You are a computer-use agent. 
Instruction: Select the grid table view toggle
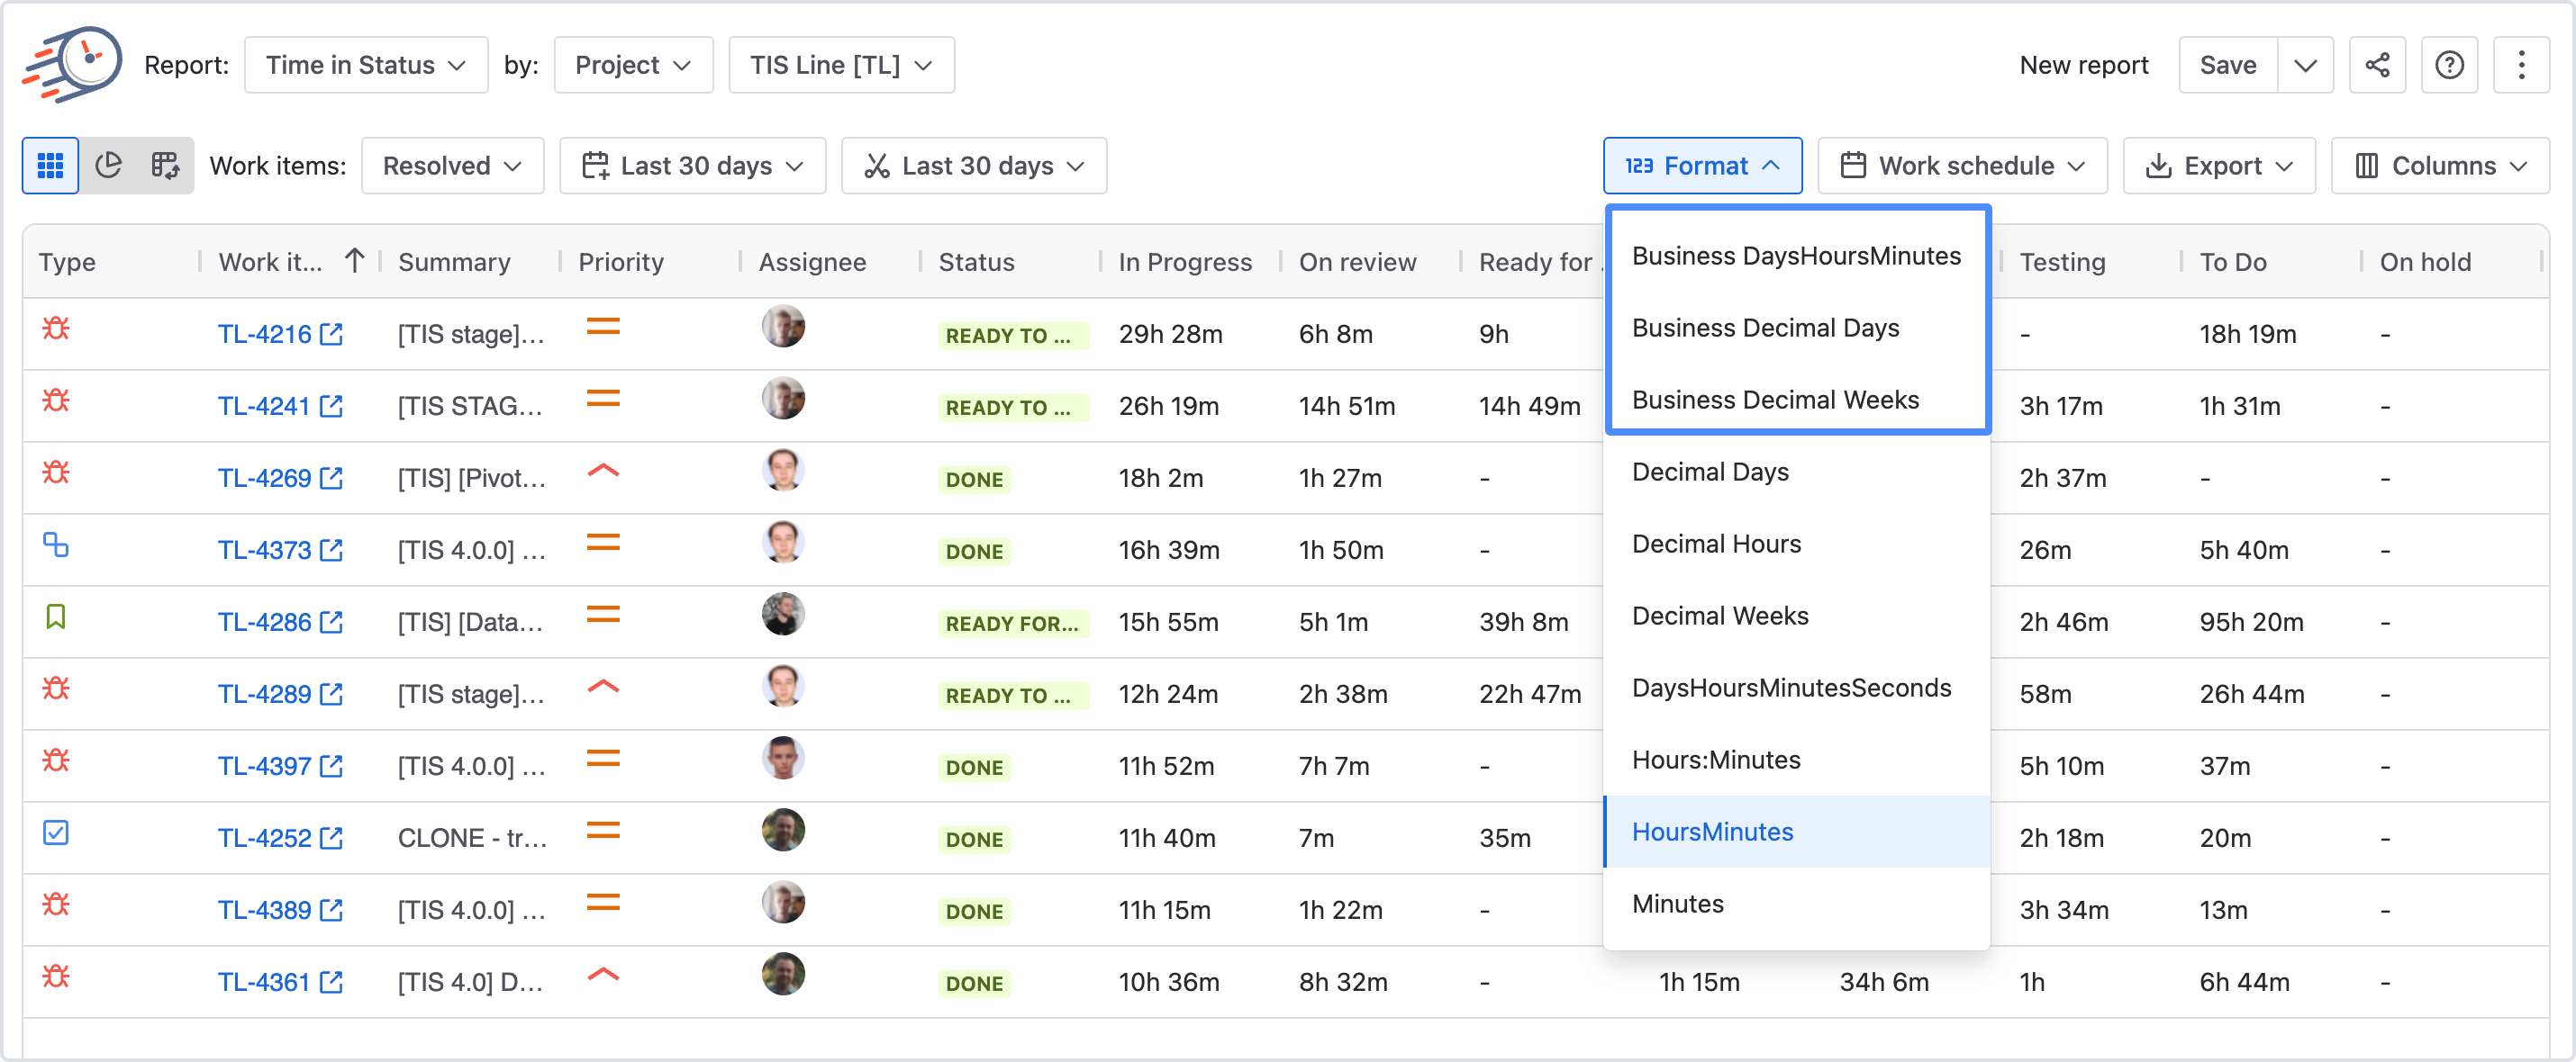50,165
